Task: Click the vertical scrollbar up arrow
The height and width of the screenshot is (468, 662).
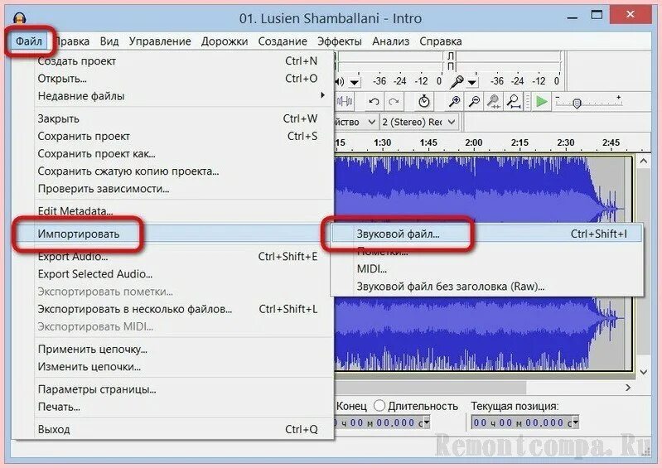Action: (x=643, y=161)
